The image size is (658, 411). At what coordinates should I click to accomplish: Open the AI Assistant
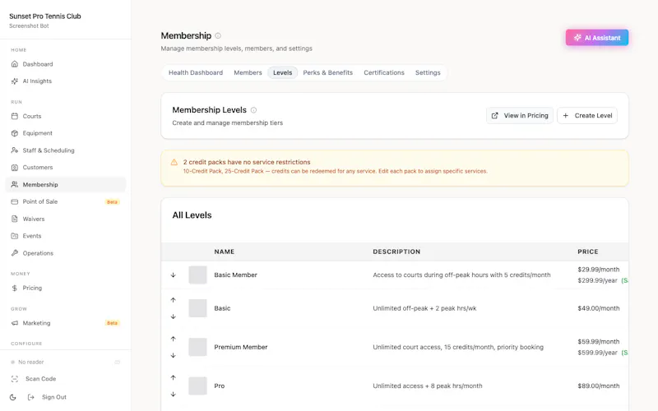597,37
